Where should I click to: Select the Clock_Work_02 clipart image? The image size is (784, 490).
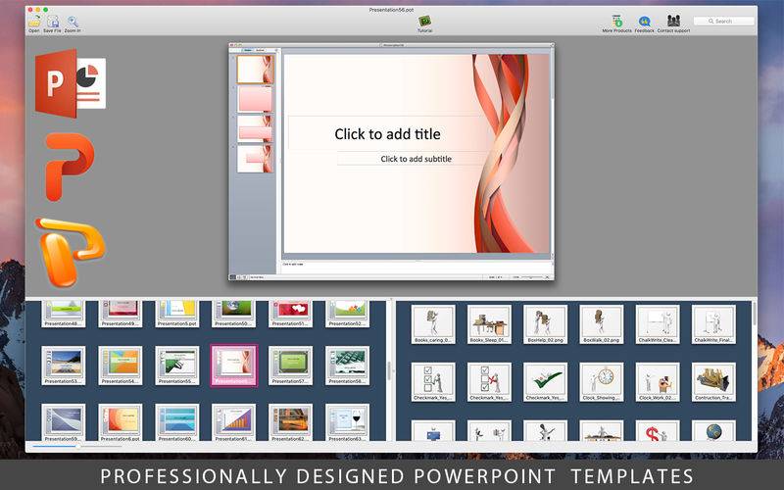pyautogui.click(x=658, y=382)
